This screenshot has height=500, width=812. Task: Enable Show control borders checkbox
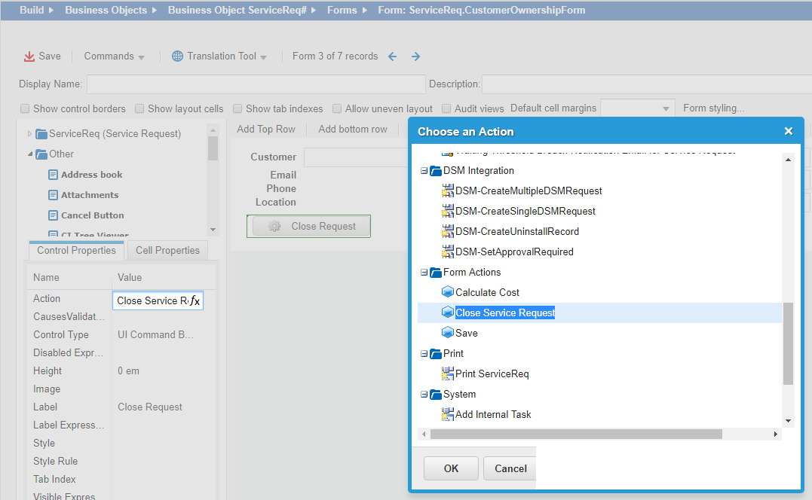(25, 108)
